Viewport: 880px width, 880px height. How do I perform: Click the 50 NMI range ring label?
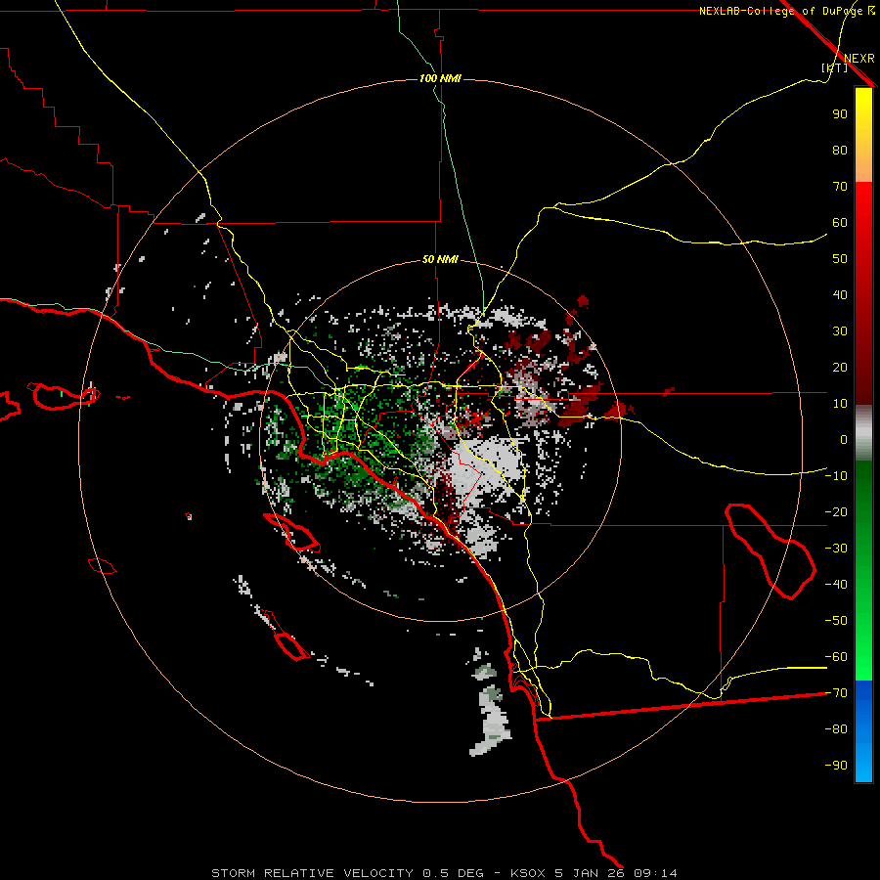point(440,259)
